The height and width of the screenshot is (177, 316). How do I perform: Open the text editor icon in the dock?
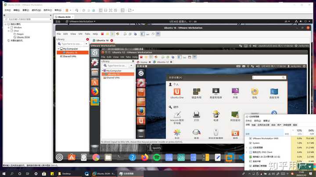tap(217, 157)
